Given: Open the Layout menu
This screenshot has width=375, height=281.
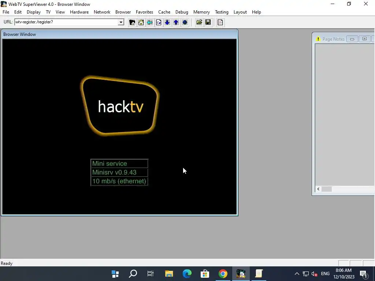Looking at the screenshot, I should [x=240, y=12].
